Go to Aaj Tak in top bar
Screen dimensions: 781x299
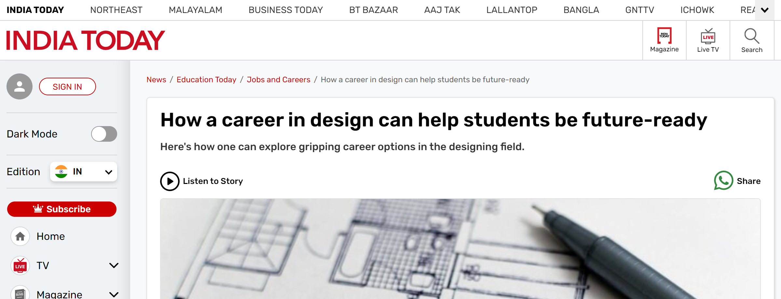[x=442, y=10]
